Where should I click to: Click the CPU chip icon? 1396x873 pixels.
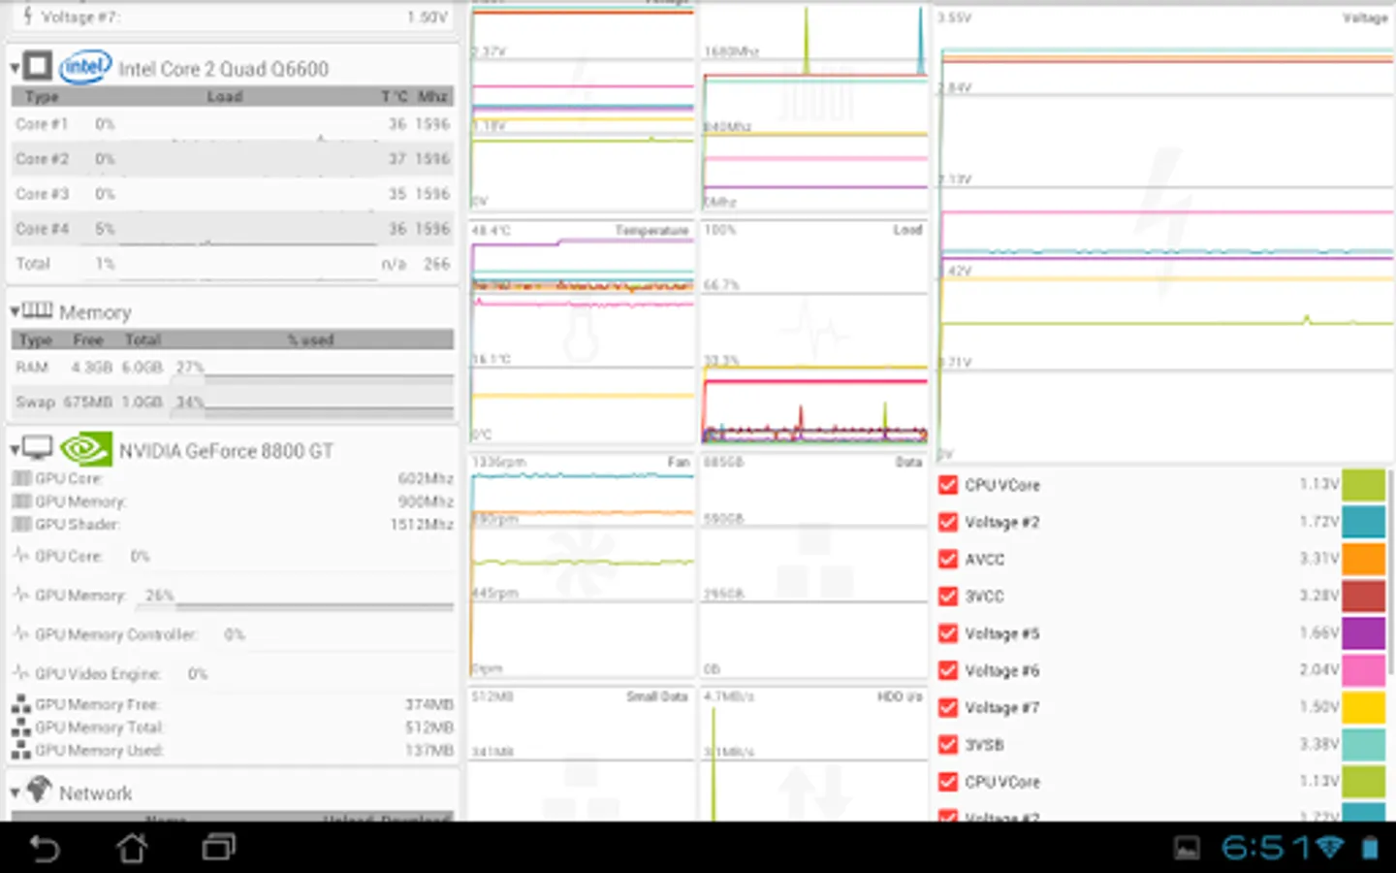coord(37,66)
